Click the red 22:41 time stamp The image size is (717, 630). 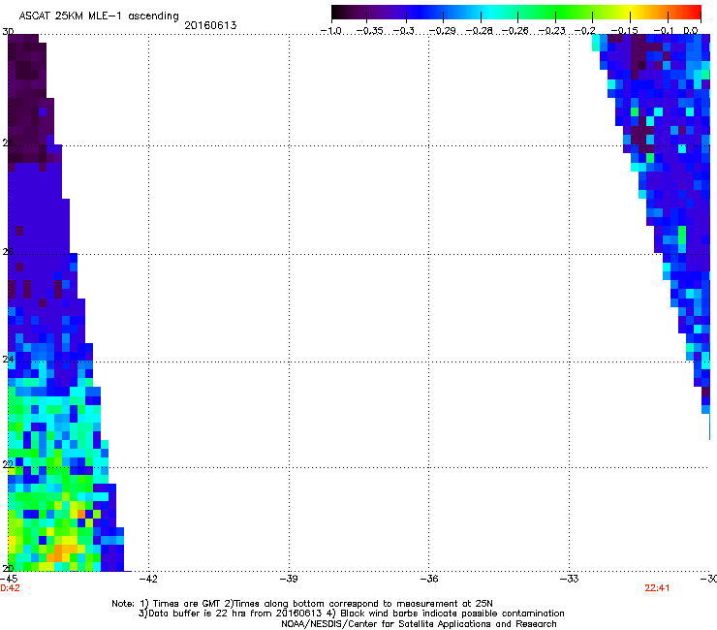click(657, 588)
